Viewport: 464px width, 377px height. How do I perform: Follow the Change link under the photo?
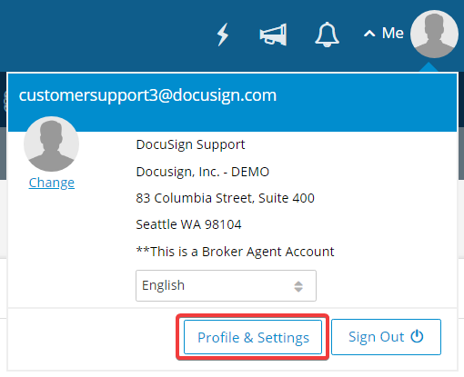click(x=52, y=183)
